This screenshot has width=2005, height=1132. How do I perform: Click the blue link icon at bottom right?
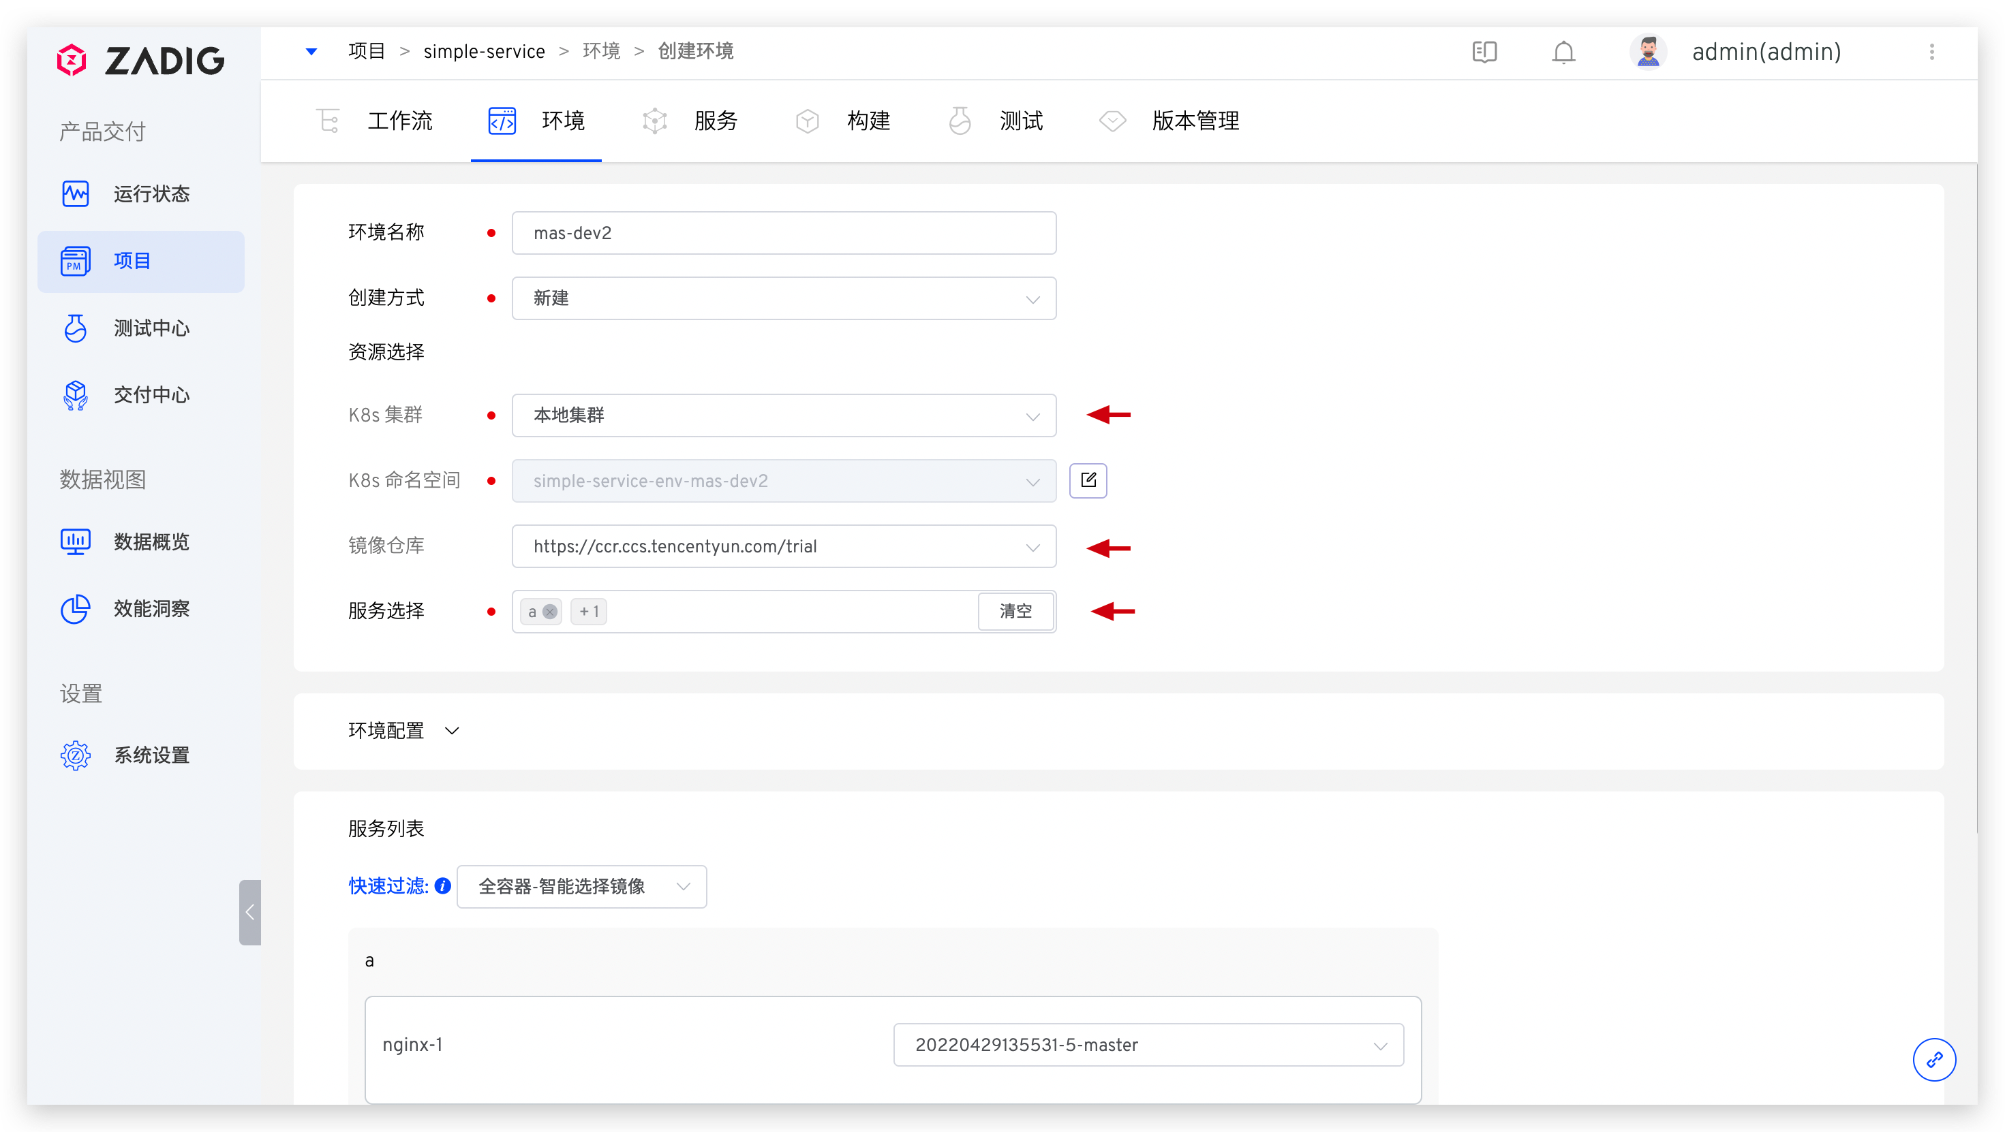click(x=1933, y=1059)
